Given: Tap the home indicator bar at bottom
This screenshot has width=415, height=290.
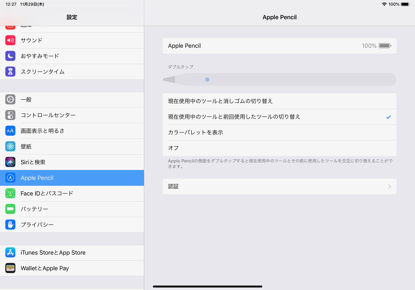Looking at the screenshot, I should pos(207,286).
